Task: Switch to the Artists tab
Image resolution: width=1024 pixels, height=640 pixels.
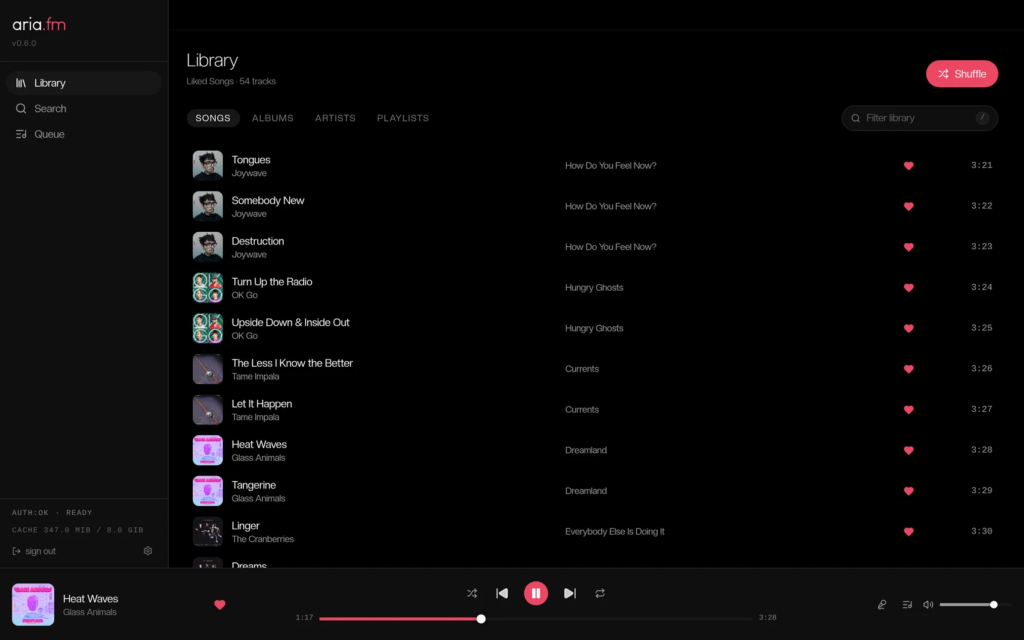Action: click(336, 118)
